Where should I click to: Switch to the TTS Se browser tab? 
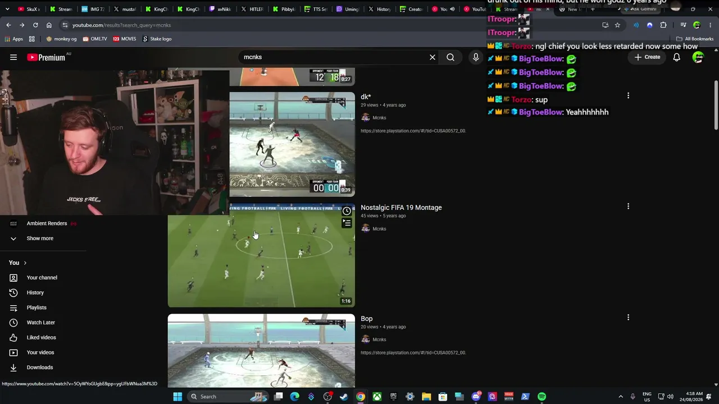[x=316, y=9]
